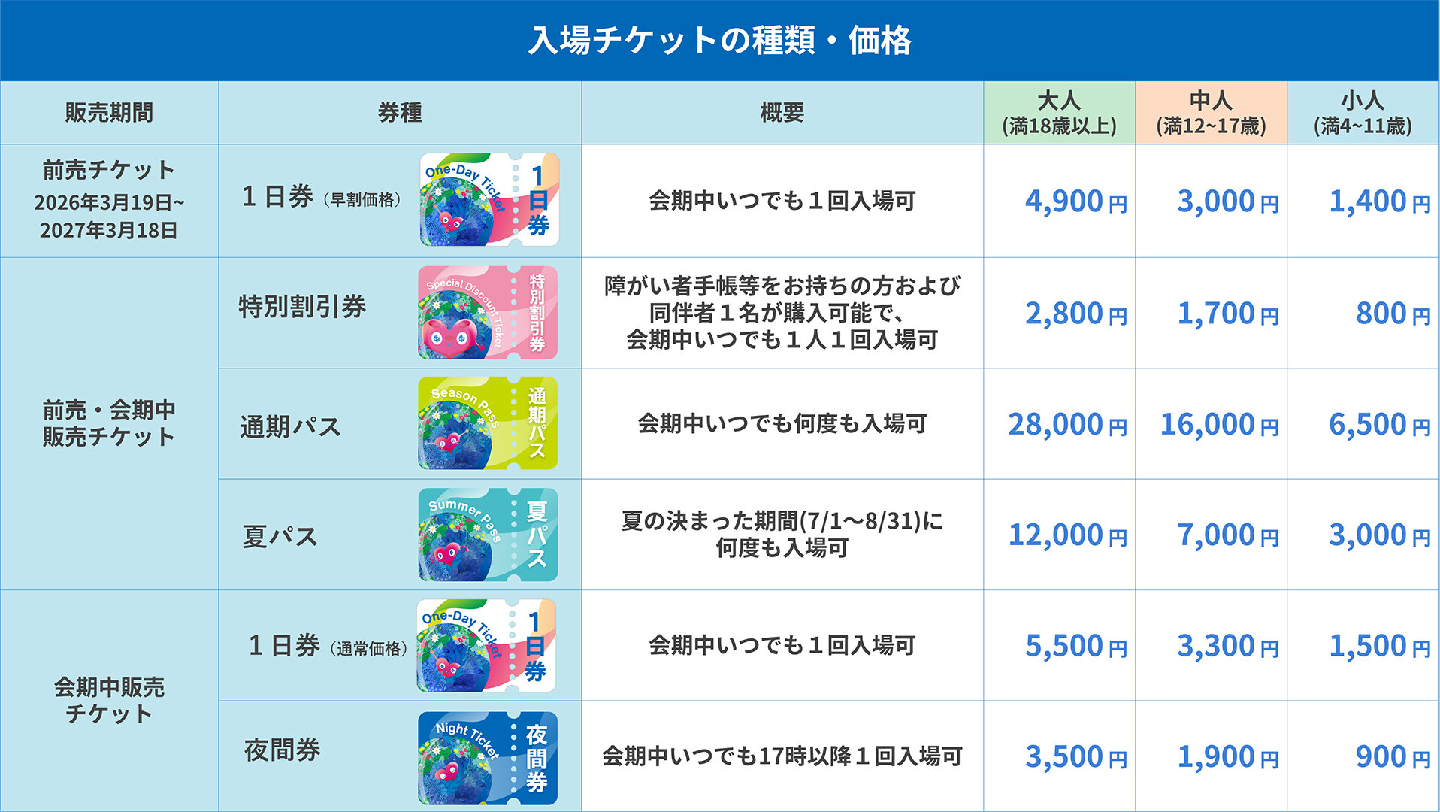Screen dimensions: 1440x812
Task: Click the 夜間券 ticket name label
Action: tap(282, 750)
